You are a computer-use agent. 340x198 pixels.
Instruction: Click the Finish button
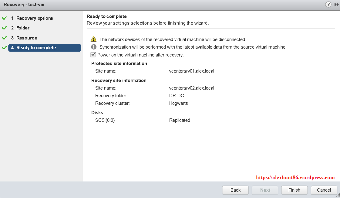pos(294,190)
